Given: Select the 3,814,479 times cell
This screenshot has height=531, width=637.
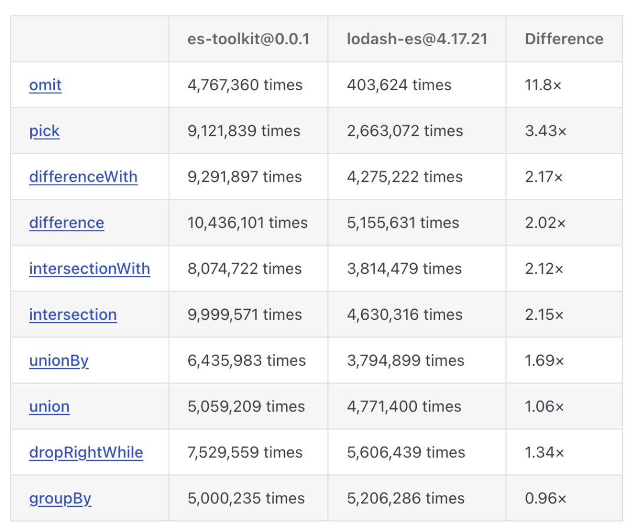Looking at the screenshot, I should tap(417, 268).
